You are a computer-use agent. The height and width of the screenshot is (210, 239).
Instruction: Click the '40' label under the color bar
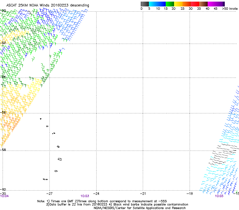(207, 9)
